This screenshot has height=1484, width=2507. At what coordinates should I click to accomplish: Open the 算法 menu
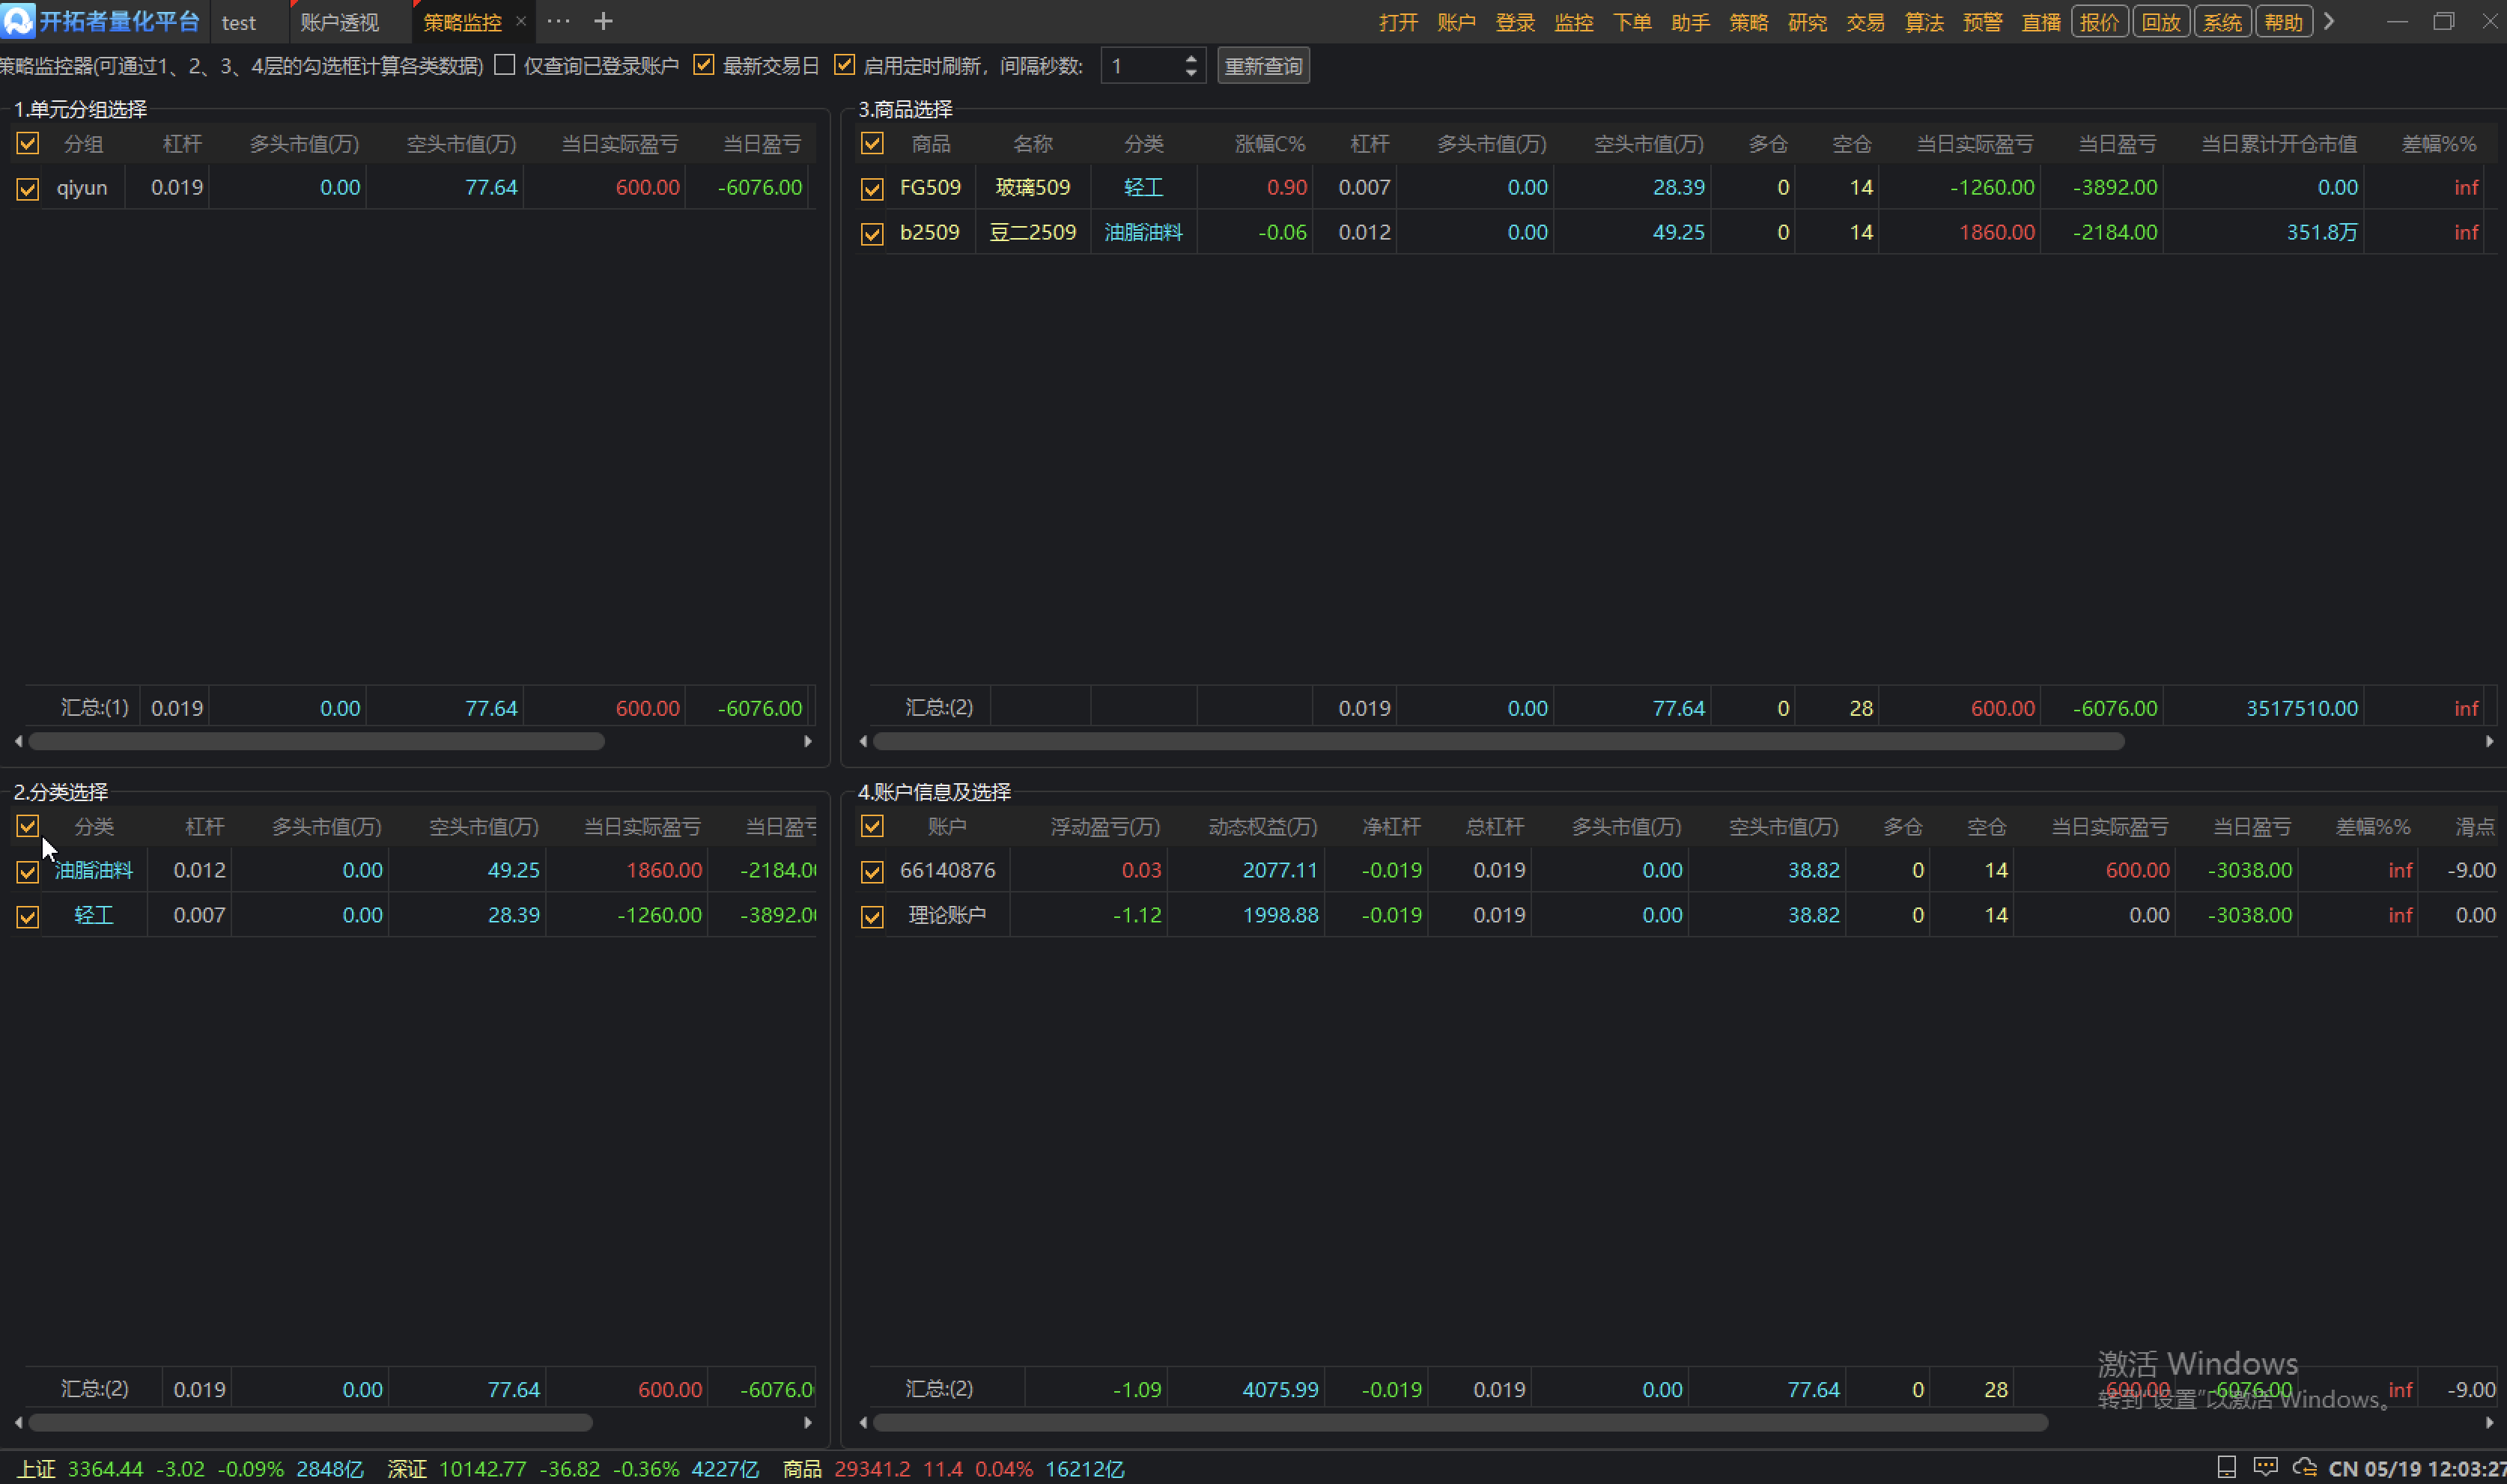(x=1924, y=22)
